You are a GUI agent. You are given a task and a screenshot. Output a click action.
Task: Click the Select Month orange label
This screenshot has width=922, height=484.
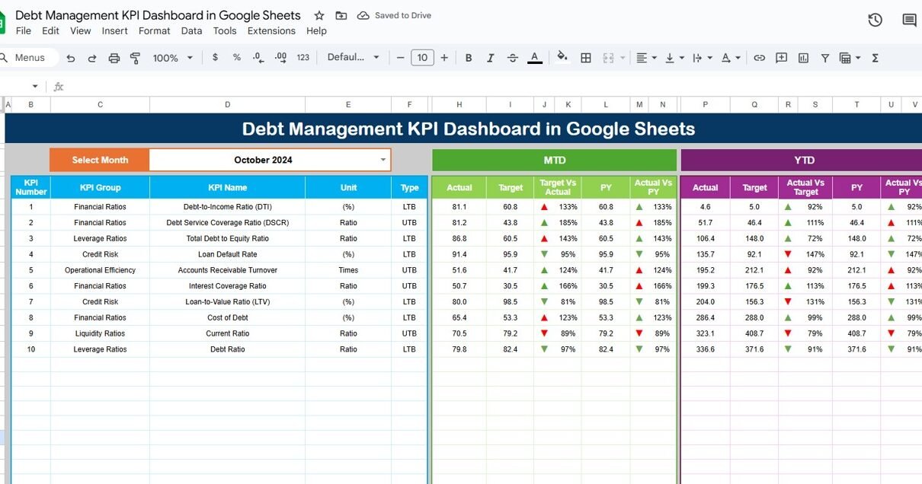point(100,160)
